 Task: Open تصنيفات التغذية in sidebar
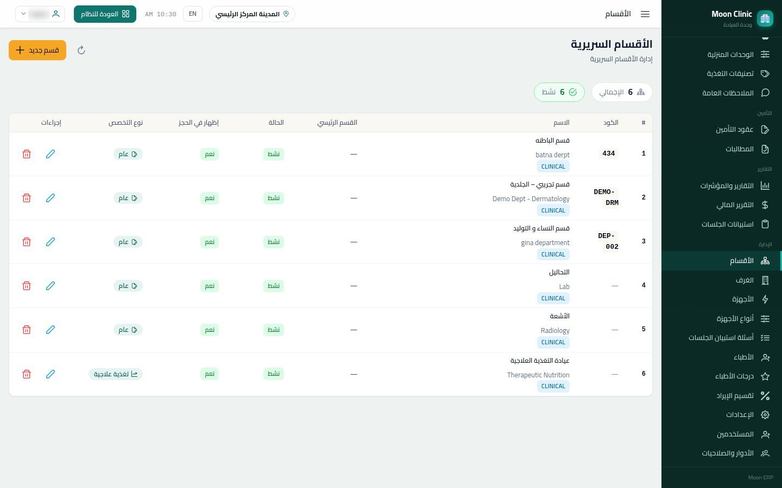721,74
